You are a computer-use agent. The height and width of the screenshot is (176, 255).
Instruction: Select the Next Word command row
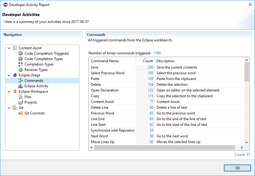pos(167,136)
